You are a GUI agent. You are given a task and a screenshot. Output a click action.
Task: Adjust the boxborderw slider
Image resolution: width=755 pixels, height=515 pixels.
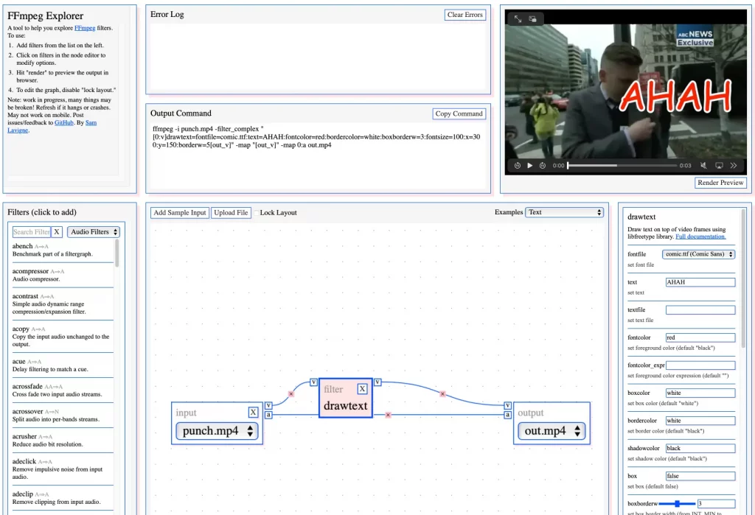[677, 504]
